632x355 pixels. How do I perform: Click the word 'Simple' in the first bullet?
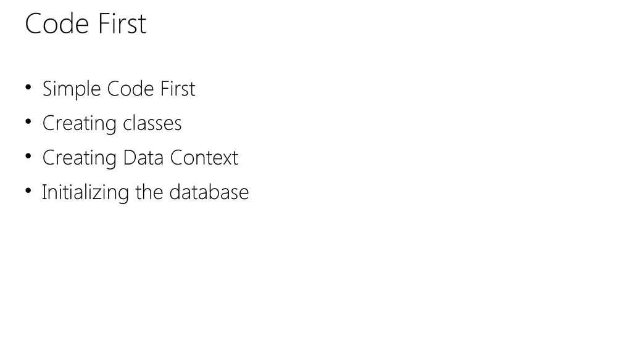(x=72, y=89)
